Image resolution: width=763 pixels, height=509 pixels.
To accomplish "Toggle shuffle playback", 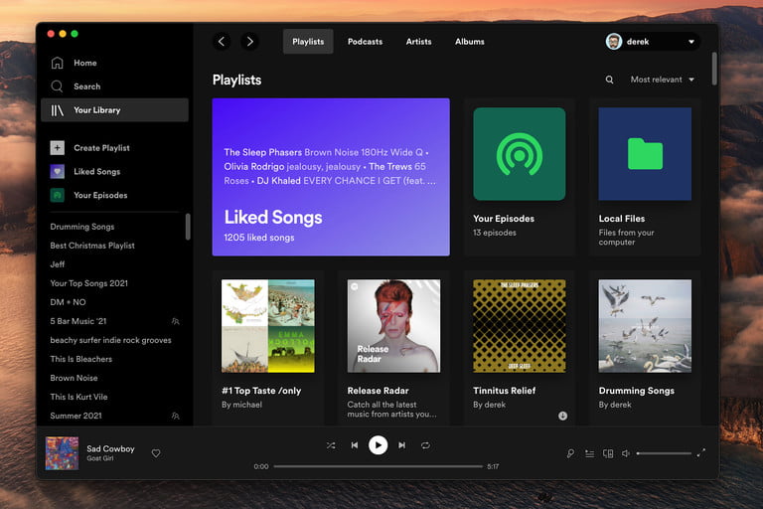I will [x=331, y=445].
